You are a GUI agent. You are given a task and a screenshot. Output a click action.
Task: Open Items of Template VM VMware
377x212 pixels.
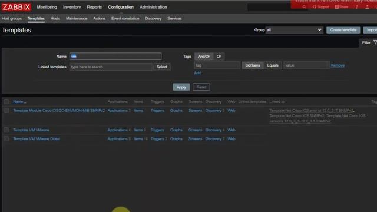(x=138, y=130)
